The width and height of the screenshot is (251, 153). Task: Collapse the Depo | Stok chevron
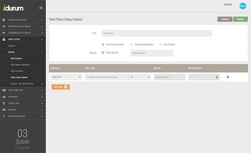pyautogui.click(x=42, y=39)
